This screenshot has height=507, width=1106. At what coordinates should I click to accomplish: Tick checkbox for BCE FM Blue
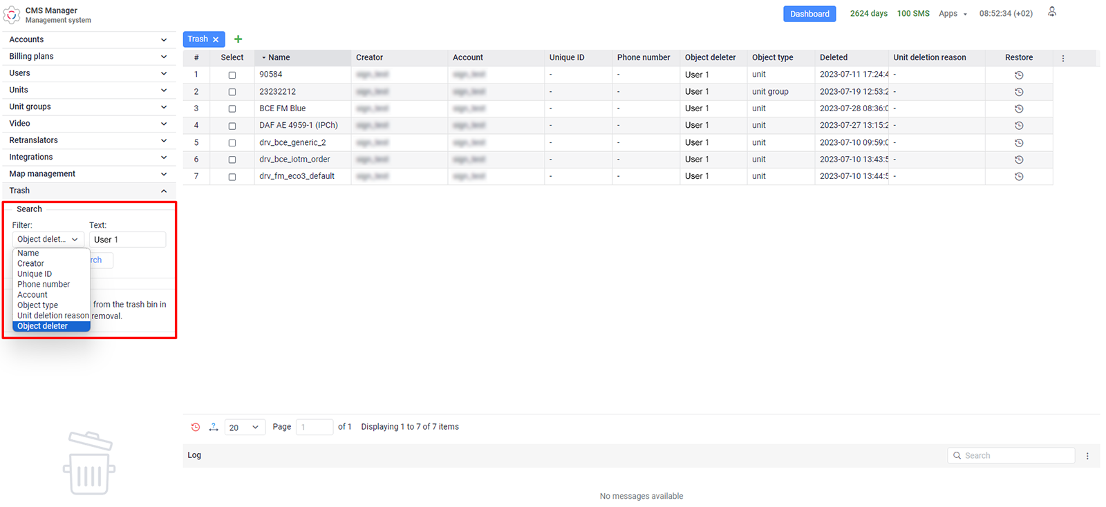coord(232,109)
